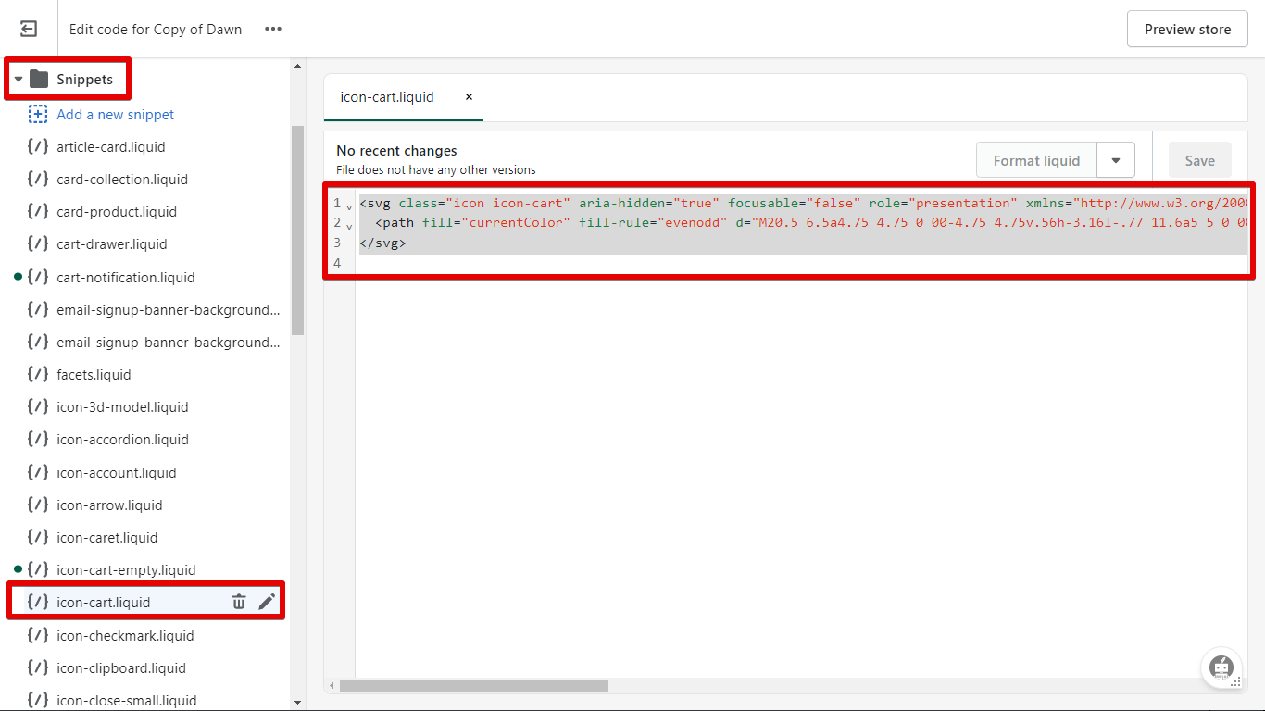
Task: Switch to the icon-cart.liquid tab
Action: pos(387,97)
